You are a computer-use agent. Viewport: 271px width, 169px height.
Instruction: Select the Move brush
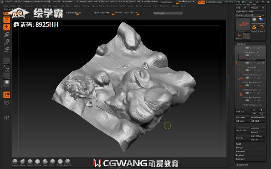[23, 163]
